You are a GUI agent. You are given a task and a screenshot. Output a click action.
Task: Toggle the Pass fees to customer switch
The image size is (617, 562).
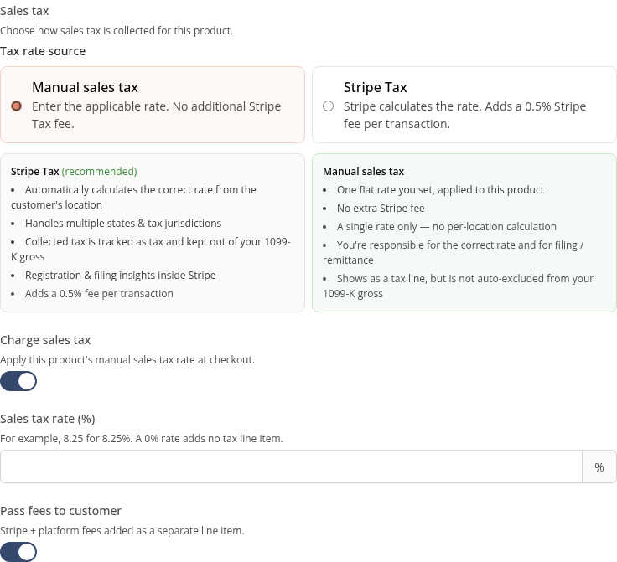point(18,552)
